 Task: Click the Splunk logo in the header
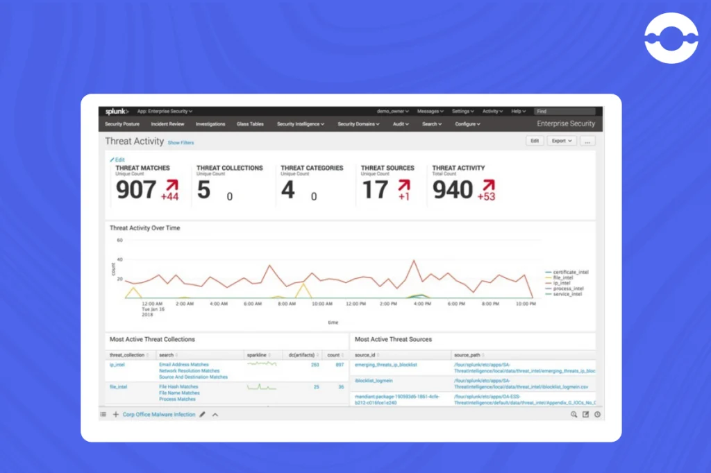tap(117, 112)
